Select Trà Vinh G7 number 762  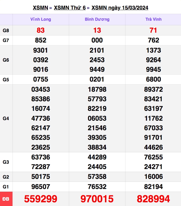(x=153, y=40)
